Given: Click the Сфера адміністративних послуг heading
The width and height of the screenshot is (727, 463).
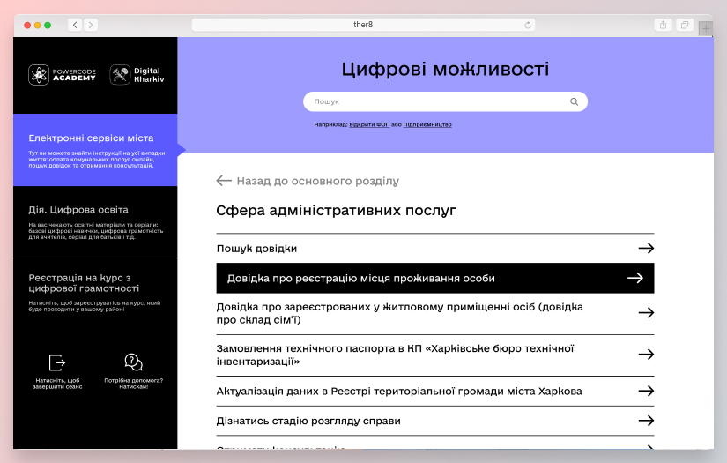Looking at the screenshot, I should point(336,210).
